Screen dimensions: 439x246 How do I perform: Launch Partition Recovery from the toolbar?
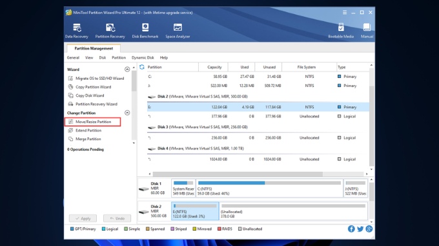tap(110, 31)
